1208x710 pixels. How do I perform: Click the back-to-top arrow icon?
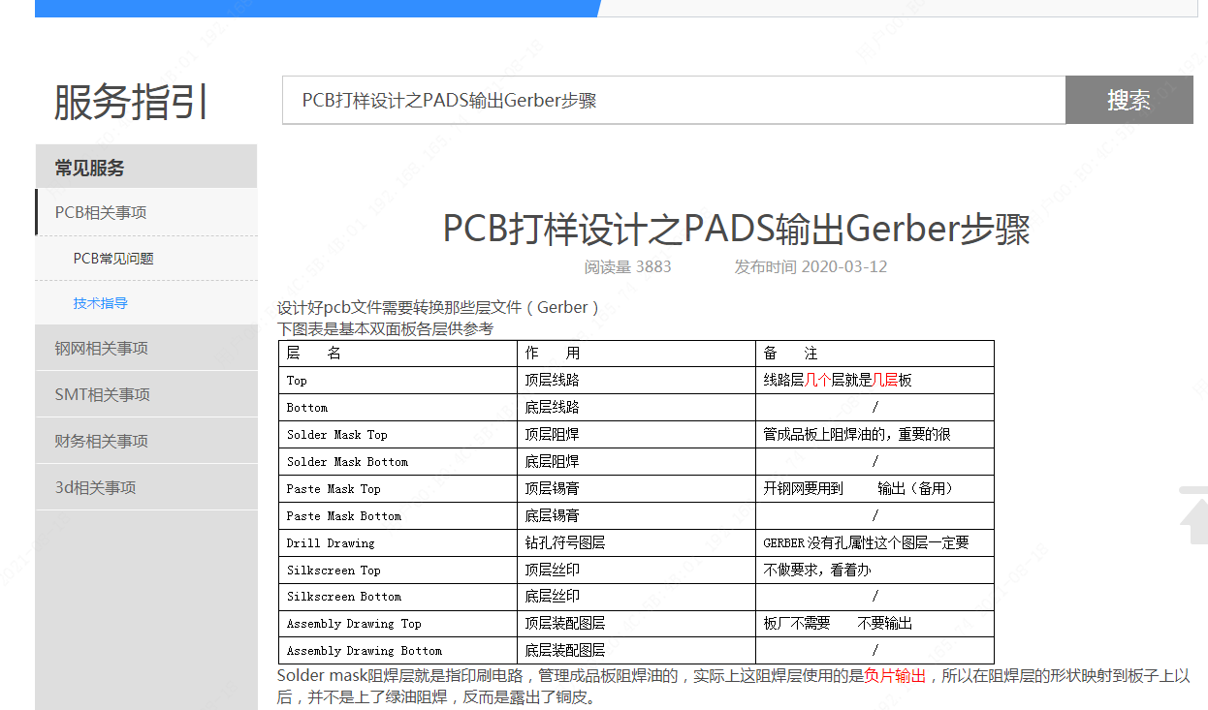pyautogui.click(x=1192, y=515)
